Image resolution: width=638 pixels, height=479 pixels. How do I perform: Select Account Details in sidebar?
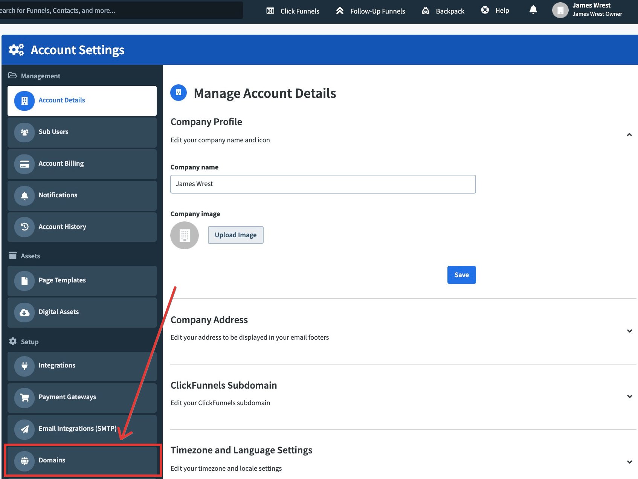click(x=82, y=101)
